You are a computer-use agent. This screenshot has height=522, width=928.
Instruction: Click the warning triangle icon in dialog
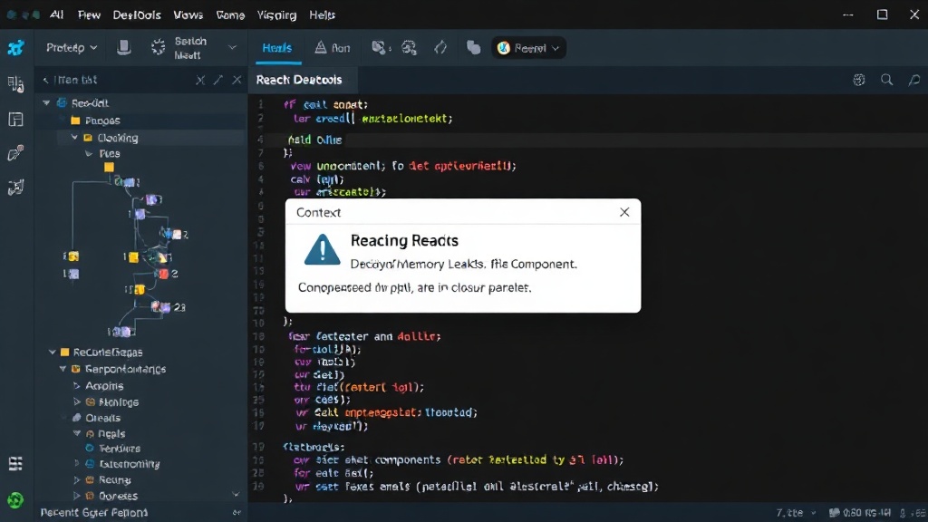[322, 249]
